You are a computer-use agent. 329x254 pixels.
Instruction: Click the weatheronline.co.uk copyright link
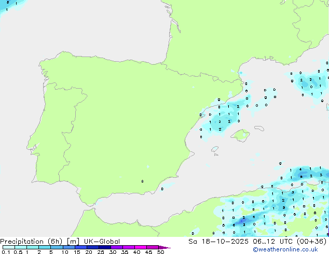coord(285,250)
